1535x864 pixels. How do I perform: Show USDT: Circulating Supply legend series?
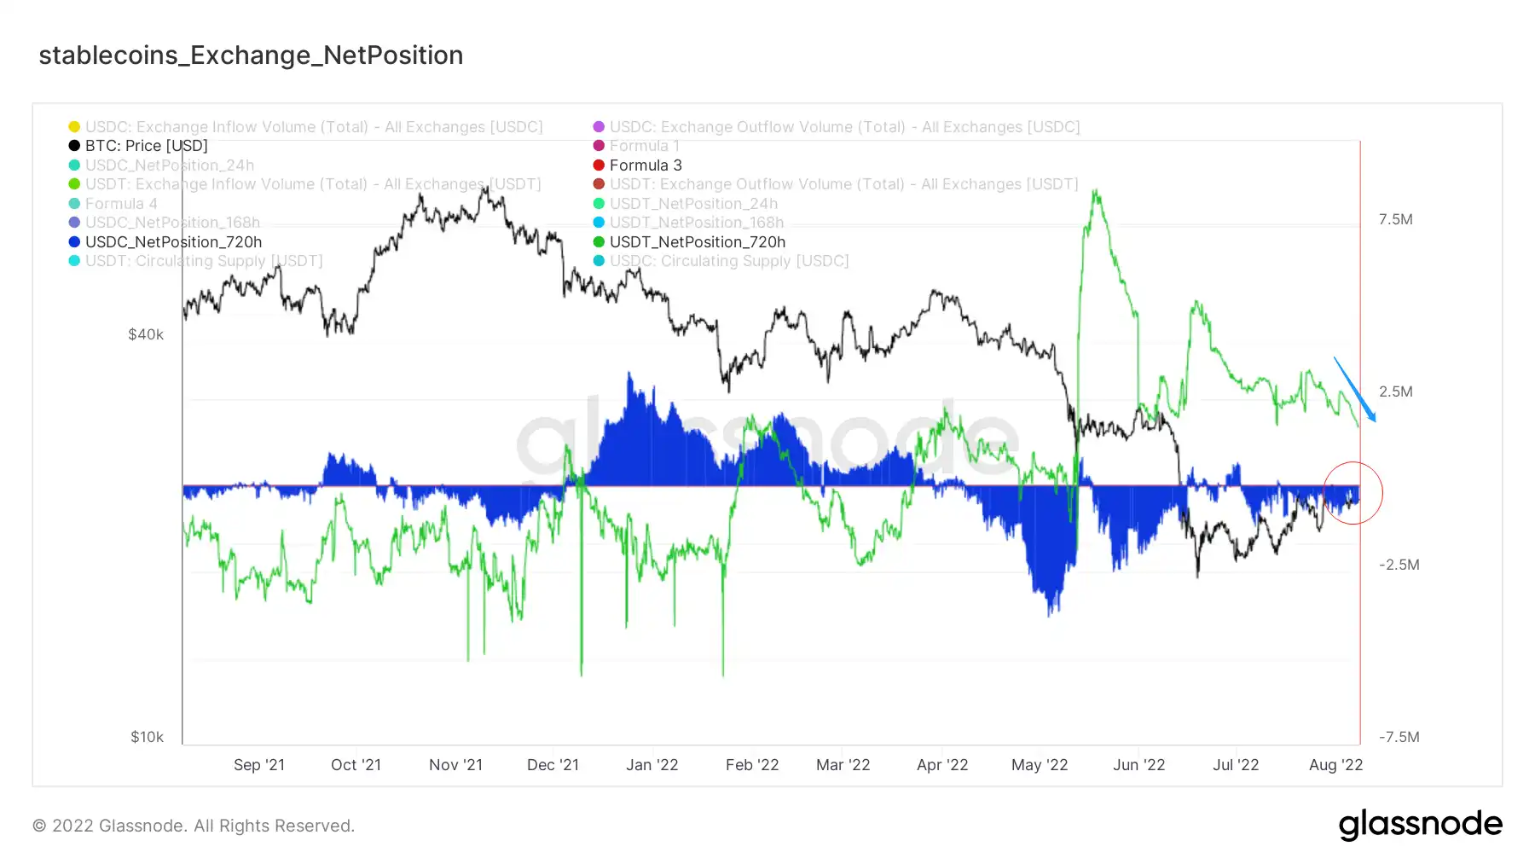pos(195,261)
